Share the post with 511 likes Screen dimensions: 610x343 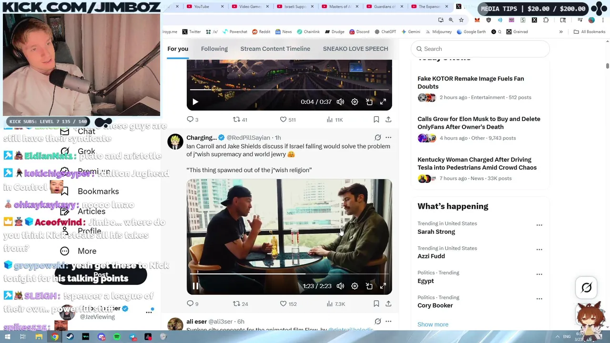[x=388, y=120]
